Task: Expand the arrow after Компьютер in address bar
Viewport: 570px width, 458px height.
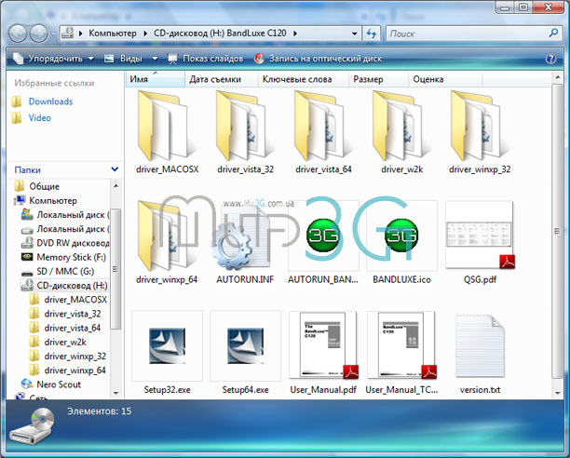Action: [145, 34]
